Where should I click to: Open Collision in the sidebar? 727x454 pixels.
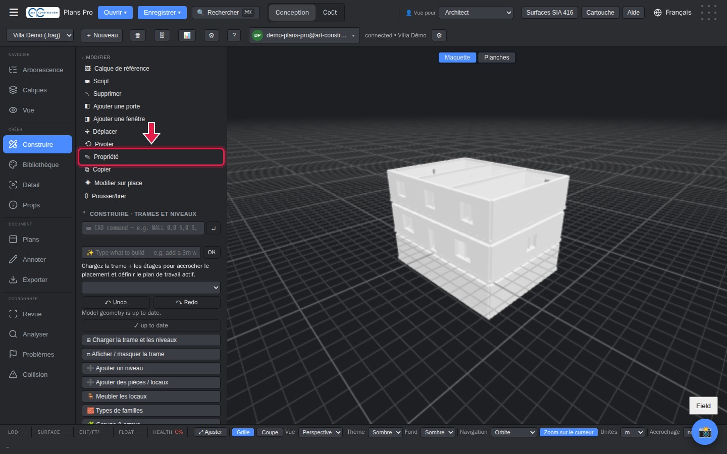coord(38,375)
